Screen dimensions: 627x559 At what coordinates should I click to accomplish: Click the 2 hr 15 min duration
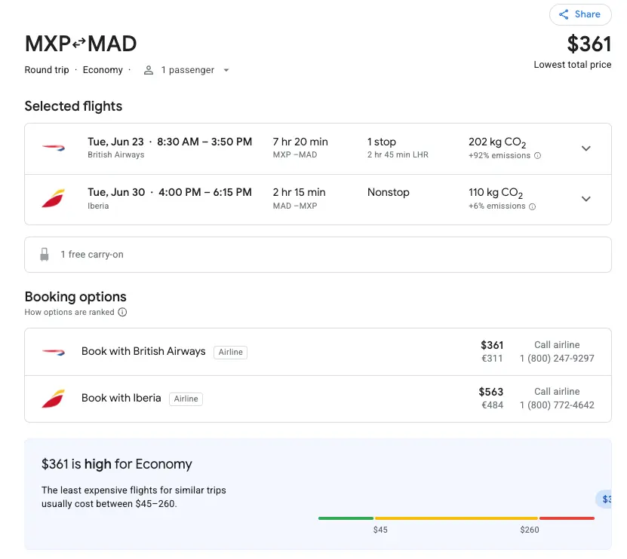tap(299, 192)
